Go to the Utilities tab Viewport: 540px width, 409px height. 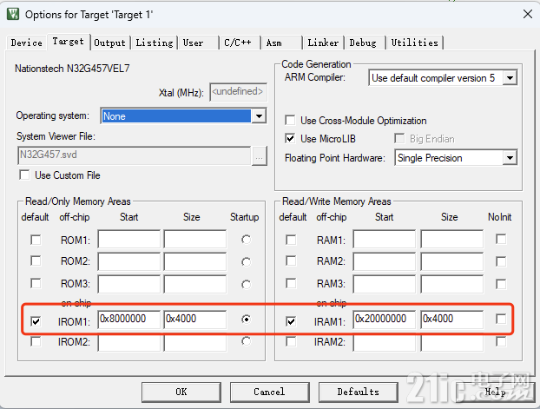point(415,43)
